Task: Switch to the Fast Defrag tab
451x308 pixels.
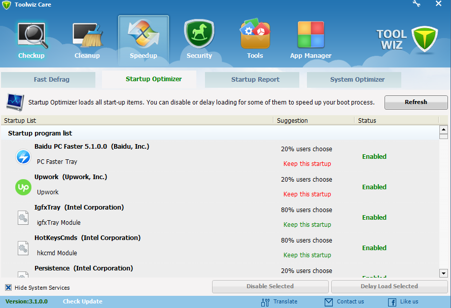Action: coord(48,80)
